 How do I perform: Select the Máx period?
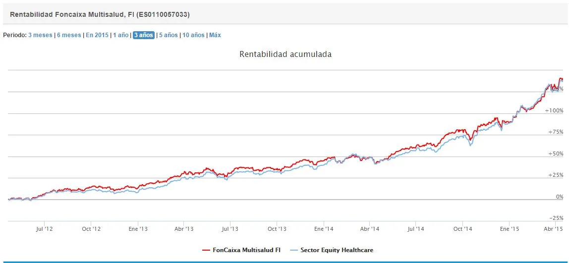(x=215, y=35)
